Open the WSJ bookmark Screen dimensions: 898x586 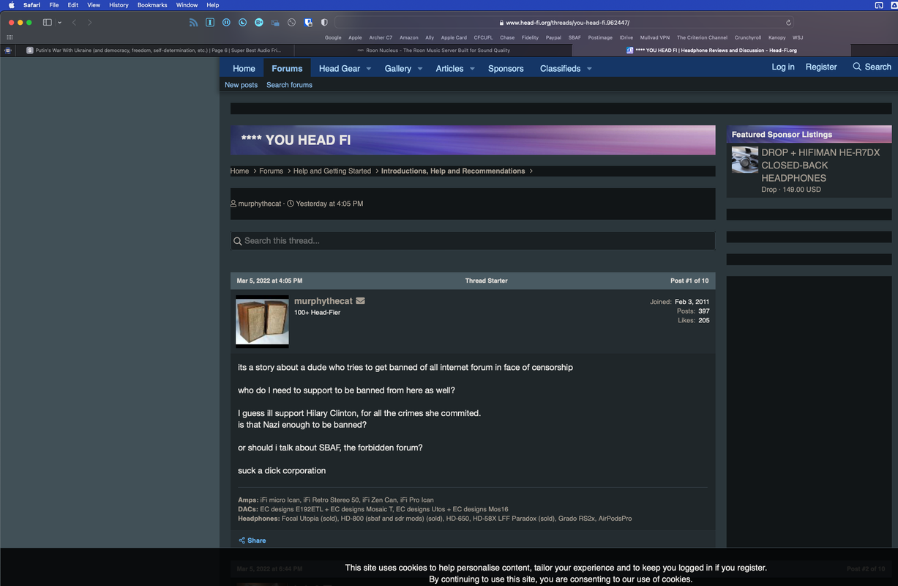pyautogui.click(x=798, y=37)
